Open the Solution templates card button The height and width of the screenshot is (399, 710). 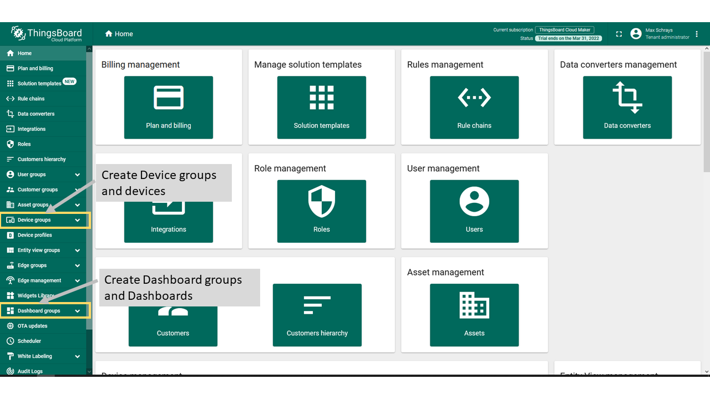(x=322, y=108)
